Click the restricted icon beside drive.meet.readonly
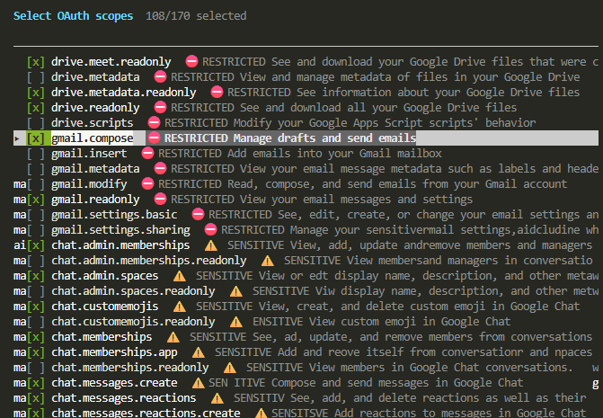The height and width of the screenshot is (418, 603). pyautogui.click(x=191, y=62)
